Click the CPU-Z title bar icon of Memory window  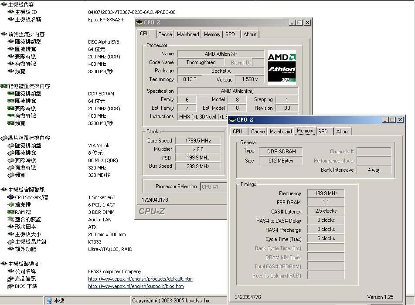[232, 120]
